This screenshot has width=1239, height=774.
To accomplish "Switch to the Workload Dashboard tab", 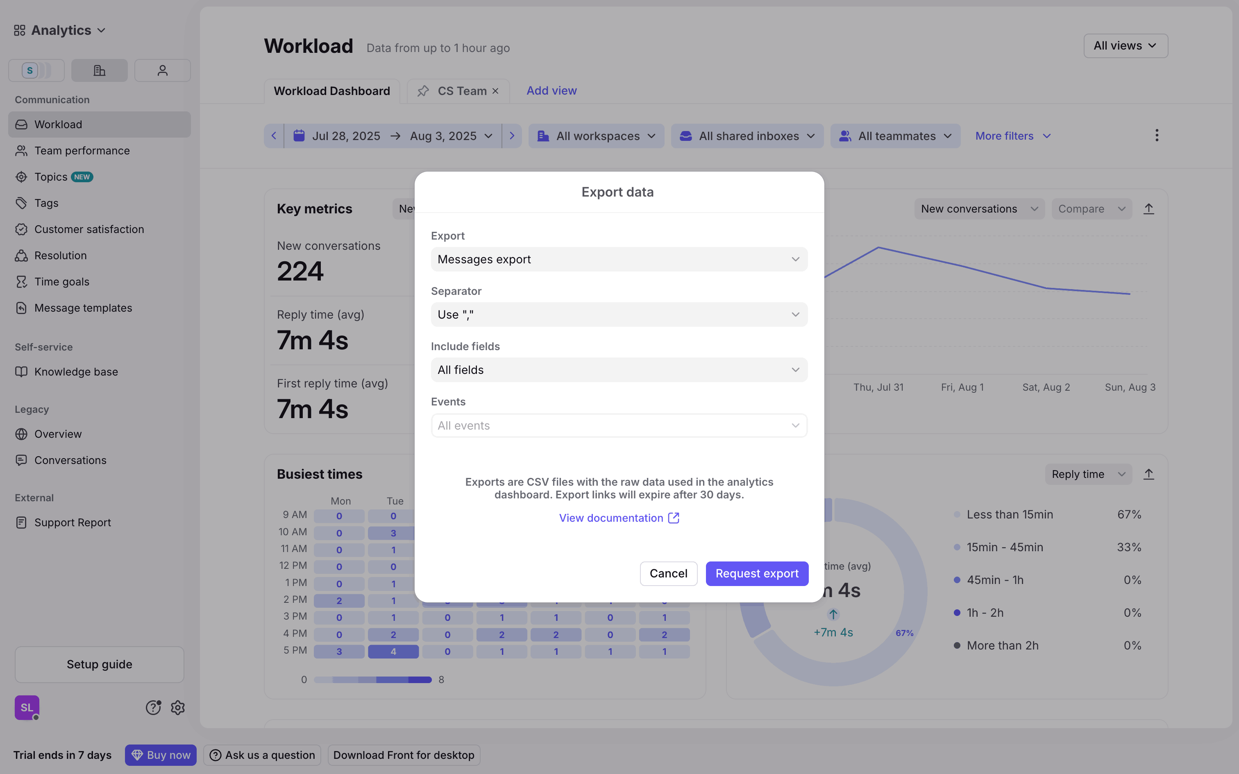I will click(332, 91).
